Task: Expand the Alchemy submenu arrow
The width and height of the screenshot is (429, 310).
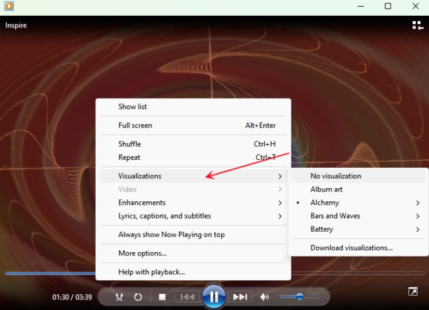Action: coord(418,203)
